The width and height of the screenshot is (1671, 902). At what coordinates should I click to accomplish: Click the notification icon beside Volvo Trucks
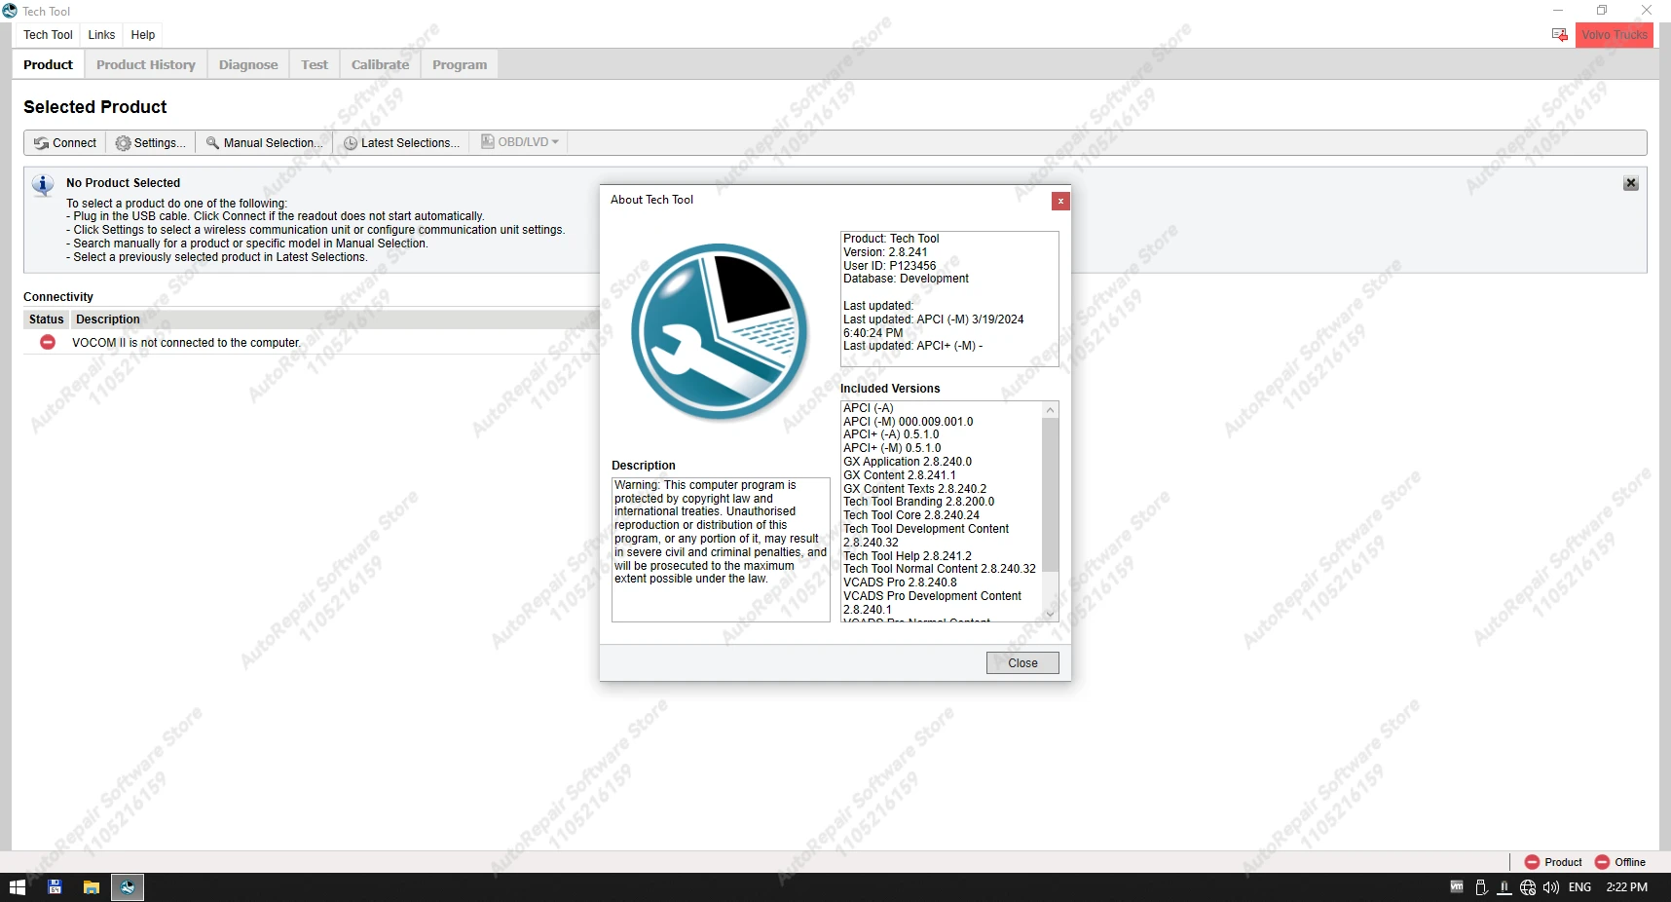pos(1559,35)
